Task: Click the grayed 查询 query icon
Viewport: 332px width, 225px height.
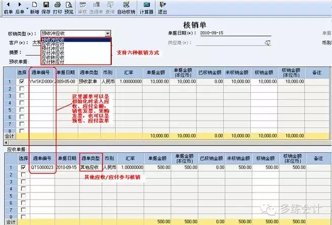Action: click(x=110, y=8)
